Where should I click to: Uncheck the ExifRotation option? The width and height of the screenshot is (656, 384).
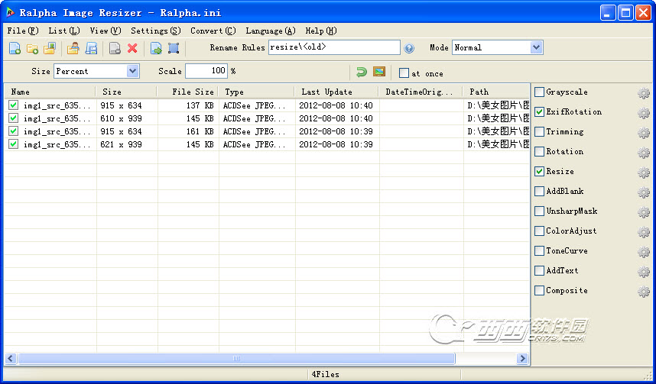(x=540, y=111)
